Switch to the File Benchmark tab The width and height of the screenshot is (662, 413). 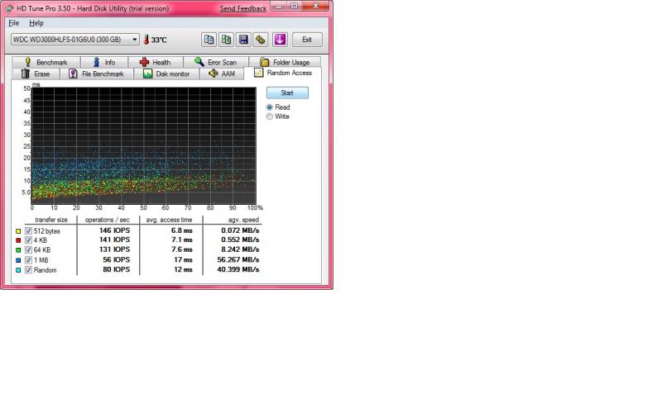(97, 74)
